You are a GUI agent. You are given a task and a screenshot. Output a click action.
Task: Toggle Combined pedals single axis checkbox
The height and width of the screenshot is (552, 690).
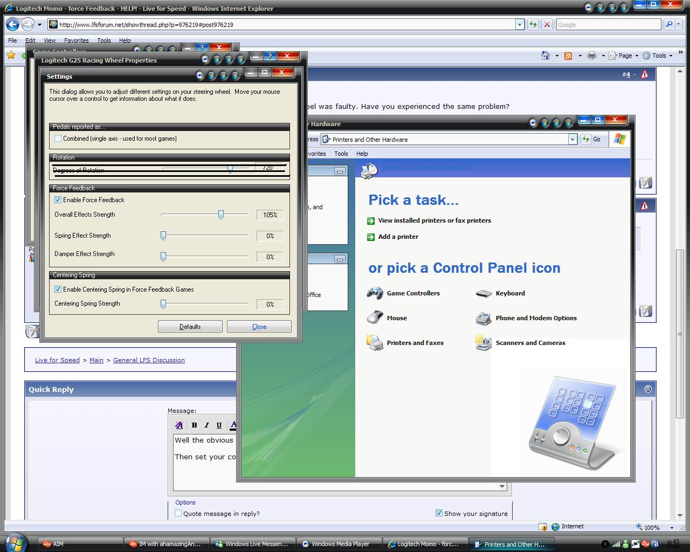(x=58, y=139)
